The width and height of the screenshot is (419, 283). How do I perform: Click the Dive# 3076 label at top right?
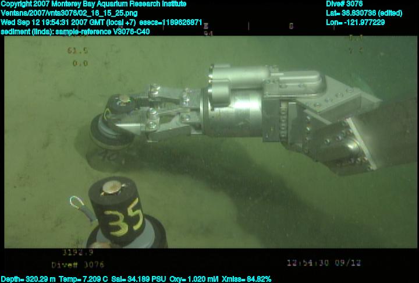pyautogui.click(x=344, y=3)
